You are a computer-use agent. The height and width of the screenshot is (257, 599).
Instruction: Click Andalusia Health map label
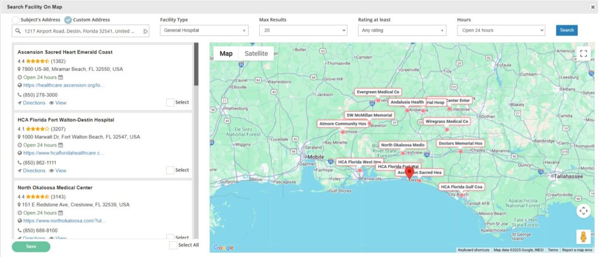[407, 102]
